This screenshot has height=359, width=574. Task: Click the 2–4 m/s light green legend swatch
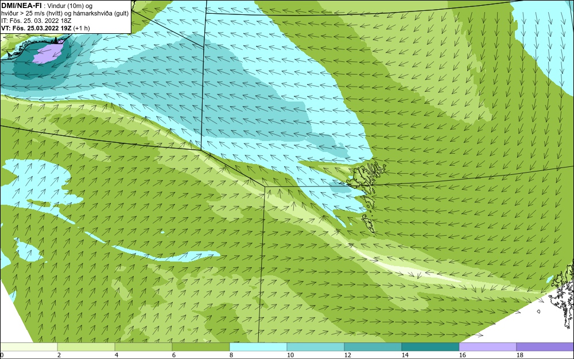point(86,347)
